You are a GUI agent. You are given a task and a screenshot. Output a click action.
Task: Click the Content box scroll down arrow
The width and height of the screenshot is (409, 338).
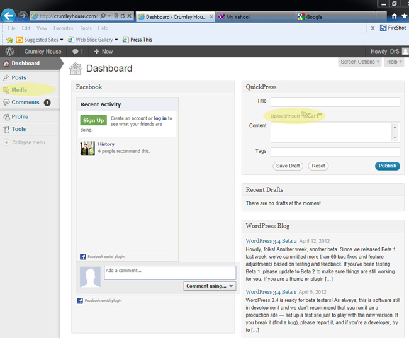click(x=395, y=137)
